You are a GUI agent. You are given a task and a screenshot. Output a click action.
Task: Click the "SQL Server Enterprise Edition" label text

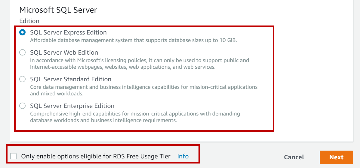coord(72,106)
